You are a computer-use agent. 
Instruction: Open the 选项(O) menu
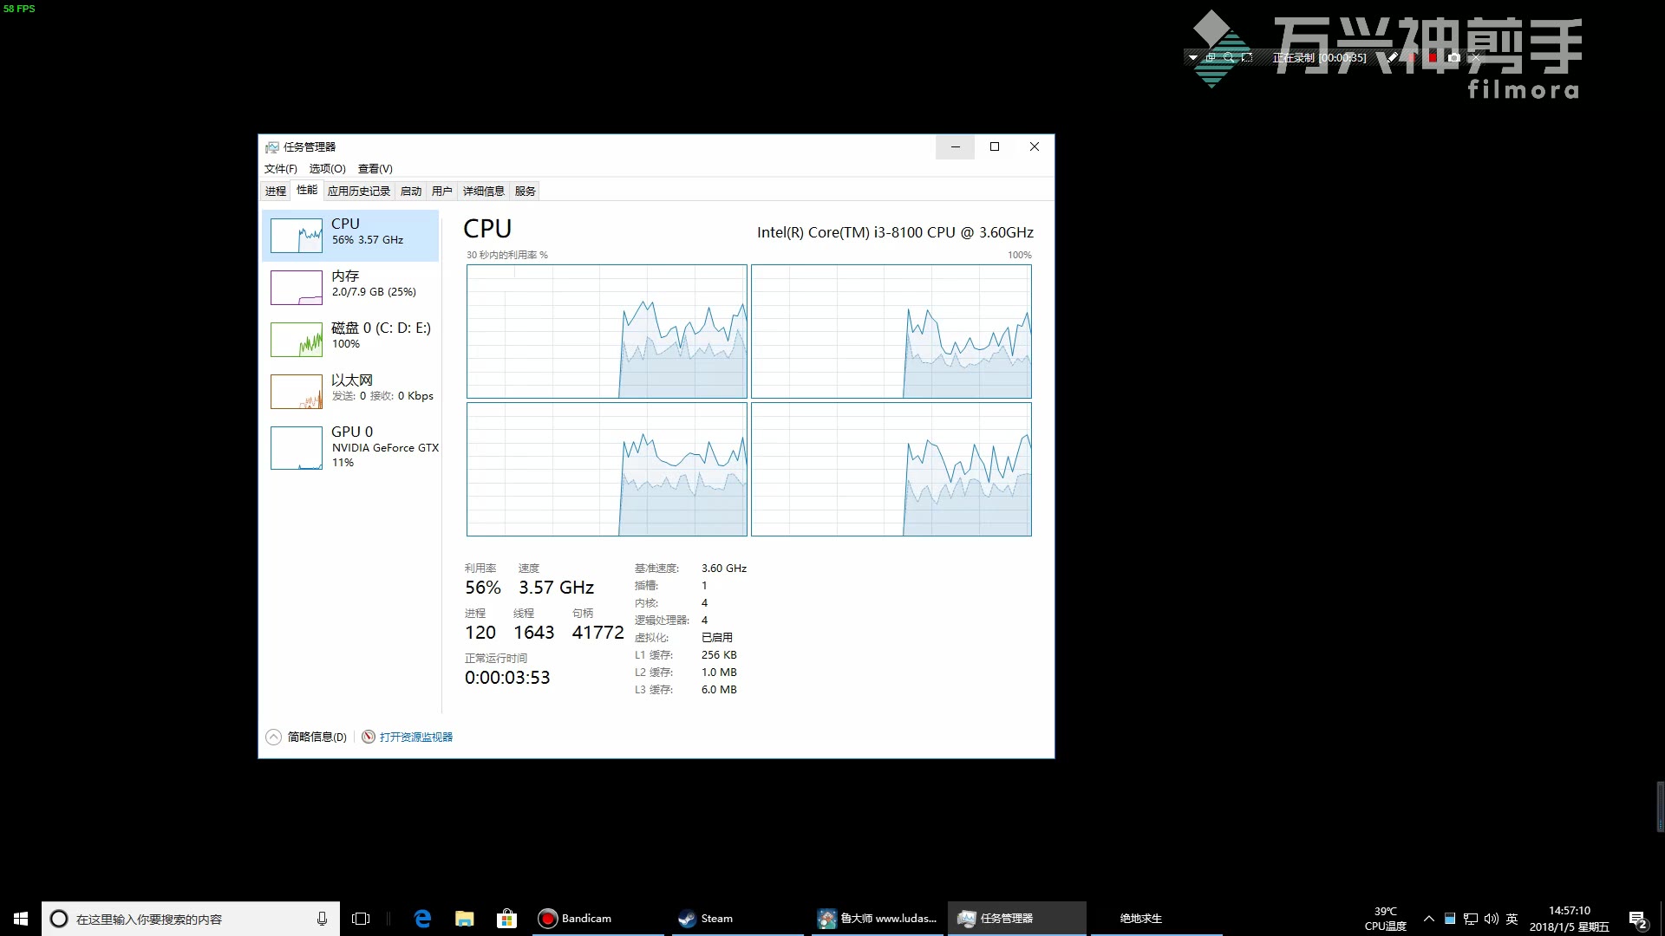327,169
